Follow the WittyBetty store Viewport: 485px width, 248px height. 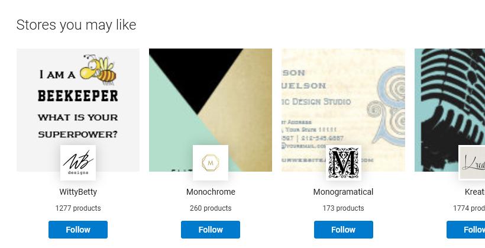click(x=78, y=230)
